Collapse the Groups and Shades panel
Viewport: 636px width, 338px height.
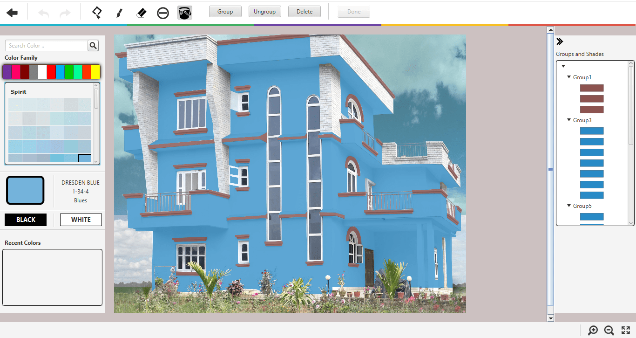pos(560,41)
